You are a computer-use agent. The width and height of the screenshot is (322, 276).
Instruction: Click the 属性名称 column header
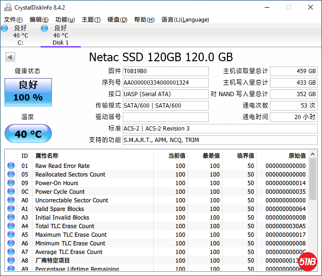[x=47, y=155]
